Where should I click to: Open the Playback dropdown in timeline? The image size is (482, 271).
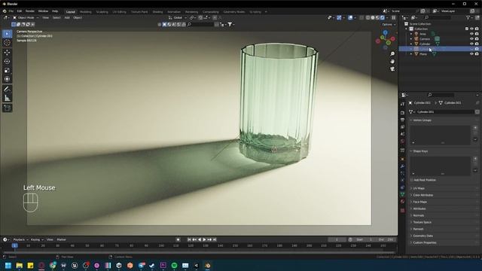(x=20, y=239)
